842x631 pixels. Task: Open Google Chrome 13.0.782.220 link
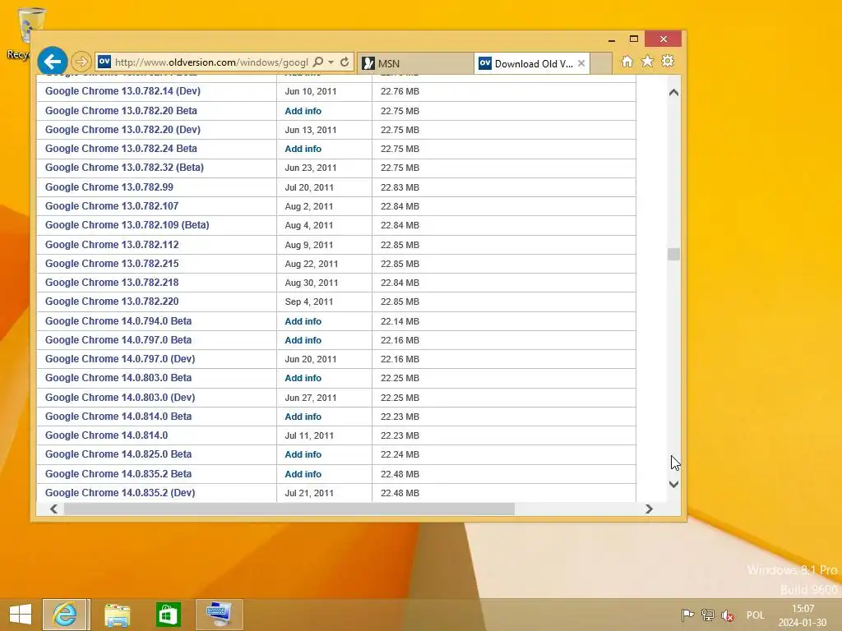pos(112,302)
